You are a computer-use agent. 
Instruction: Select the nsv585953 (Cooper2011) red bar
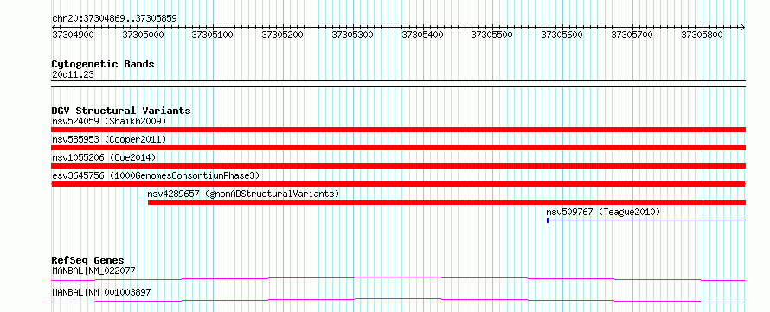pyautogui.click(x=399, y=148)
